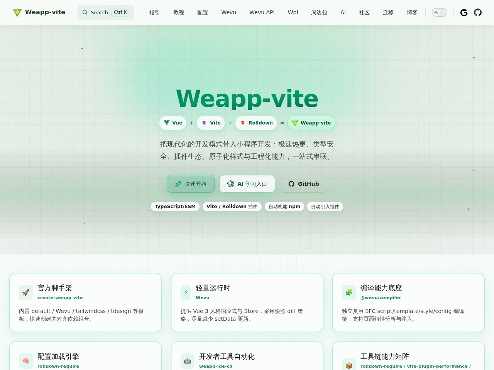Open the Wevu API nav item

point(262,12)
